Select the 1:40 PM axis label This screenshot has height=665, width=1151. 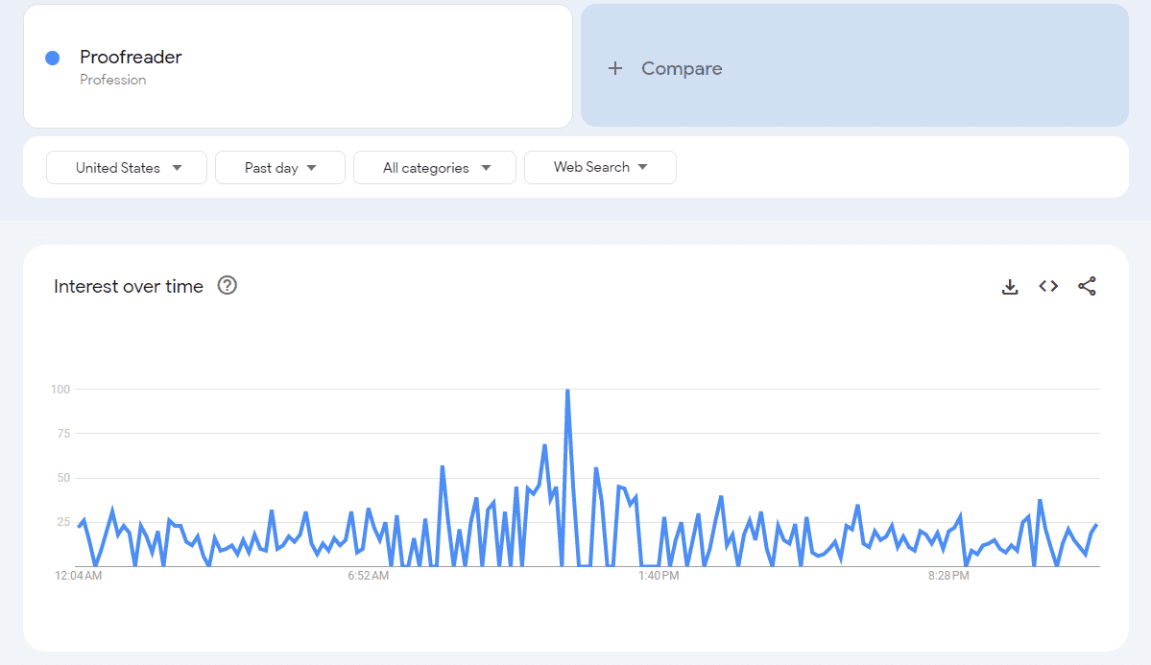pyautogui.click(x=659, y=576)
